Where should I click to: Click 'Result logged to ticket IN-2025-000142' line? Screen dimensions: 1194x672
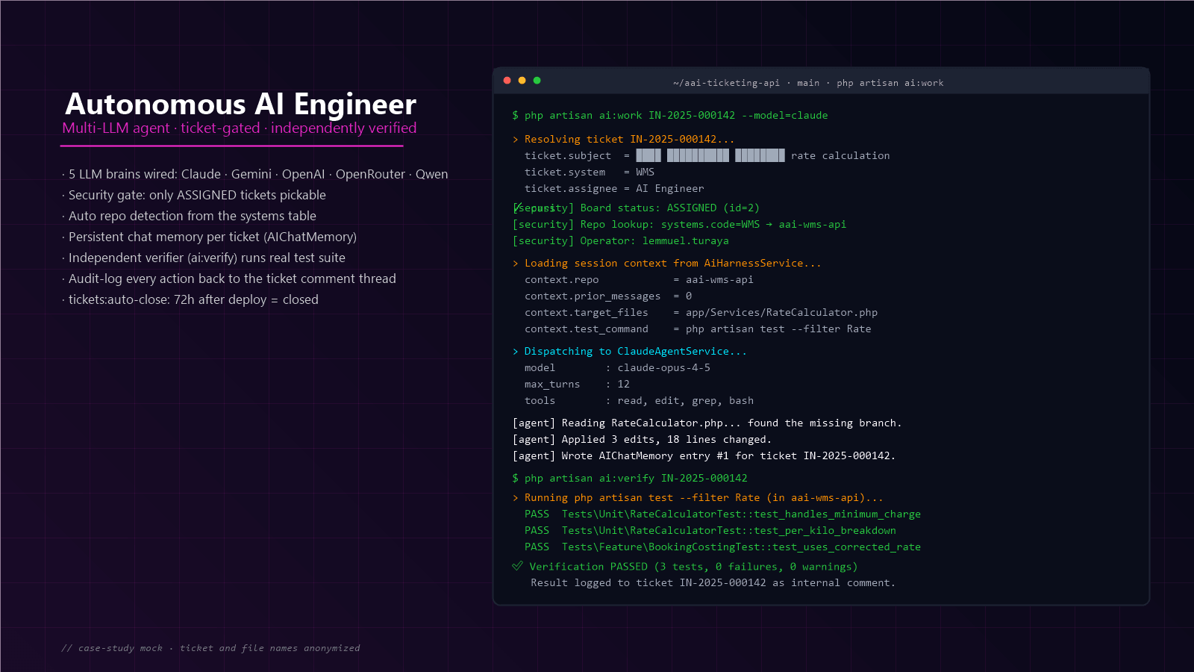713,583
